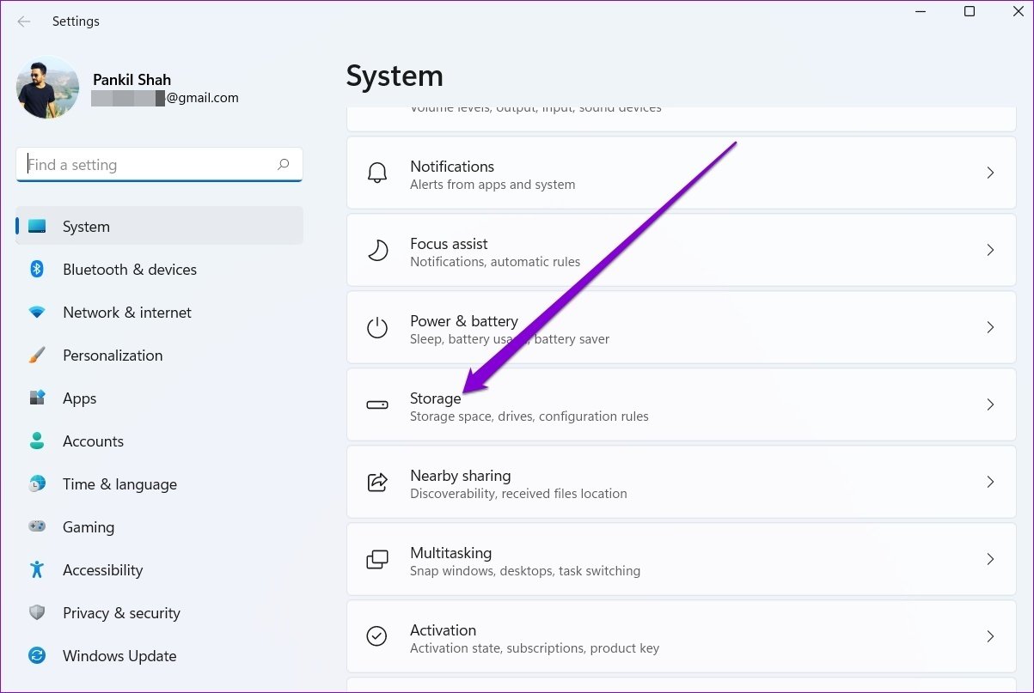The height and width of the screenshot is (693, 1034).
Task: Click 'Storage space, drives, configuration rules' text
Action: pyautogui.click(x=529, y=416)
